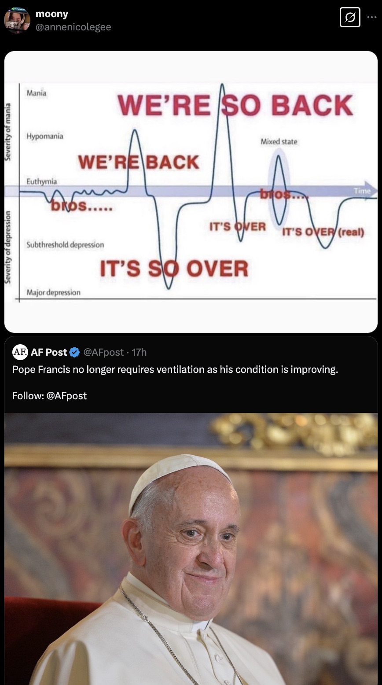Select AF Post's blue verified checkmark badge
This screenshot has height=685, width=382.
pyautogui.click(x=74, y=352)
